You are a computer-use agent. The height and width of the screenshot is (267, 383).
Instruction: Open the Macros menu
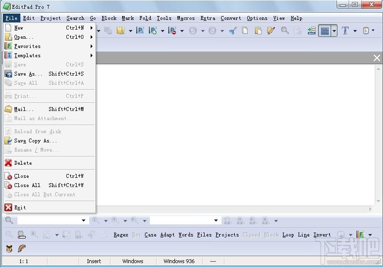pyautogui.click(x=186, y=18)
